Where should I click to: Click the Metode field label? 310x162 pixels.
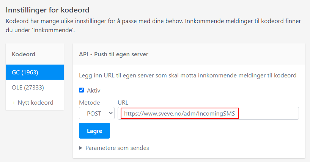tap(89, 102)
